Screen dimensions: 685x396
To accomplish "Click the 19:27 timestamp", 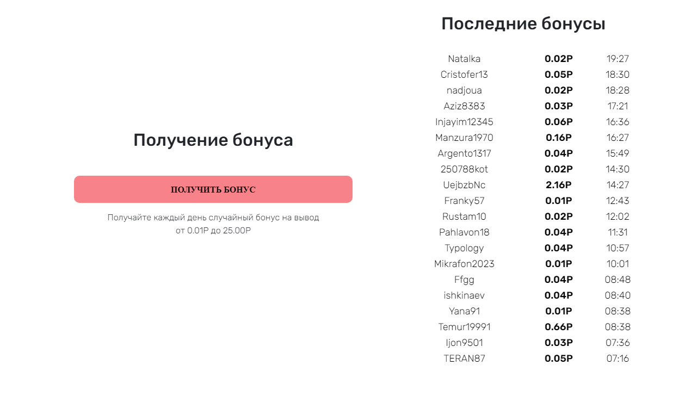I will point(618,59).
